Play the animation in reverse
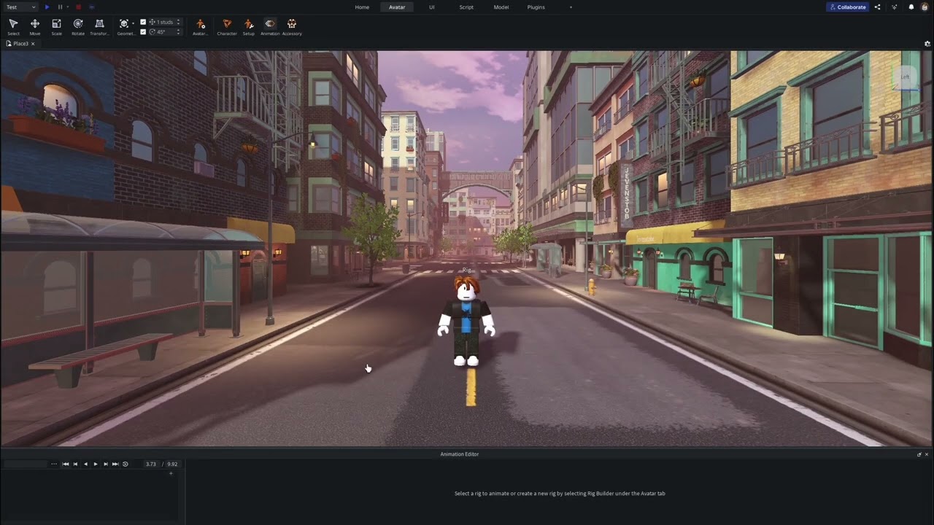 [85, 464]
